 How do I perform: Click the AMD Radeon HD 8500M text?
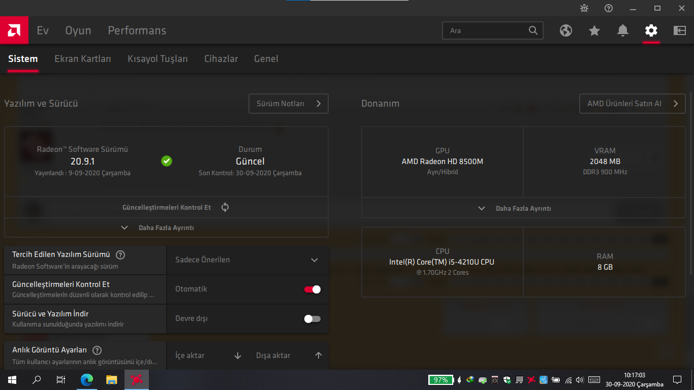443,161
